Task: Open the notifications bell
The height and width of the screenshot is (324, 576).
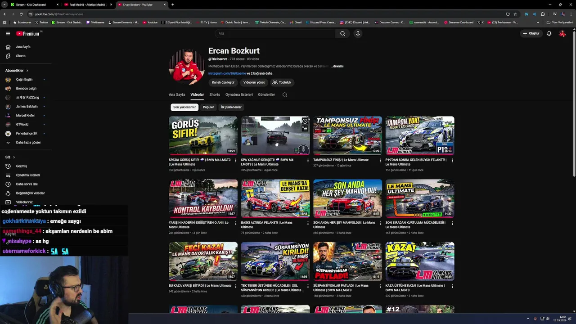Action: (549, 33)
